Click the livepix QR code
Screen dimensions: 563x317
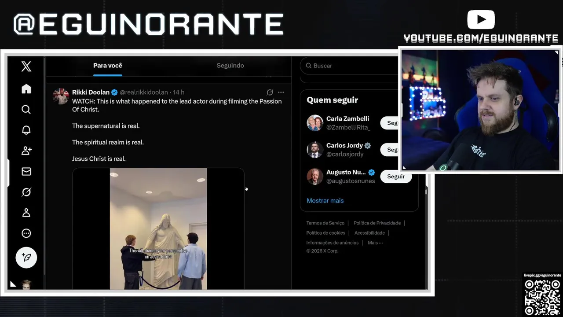click(542, 298)
